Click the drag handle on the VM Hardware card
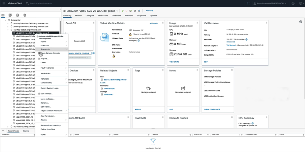The width and height of the screenshot is (305, 152). point(266,23)
